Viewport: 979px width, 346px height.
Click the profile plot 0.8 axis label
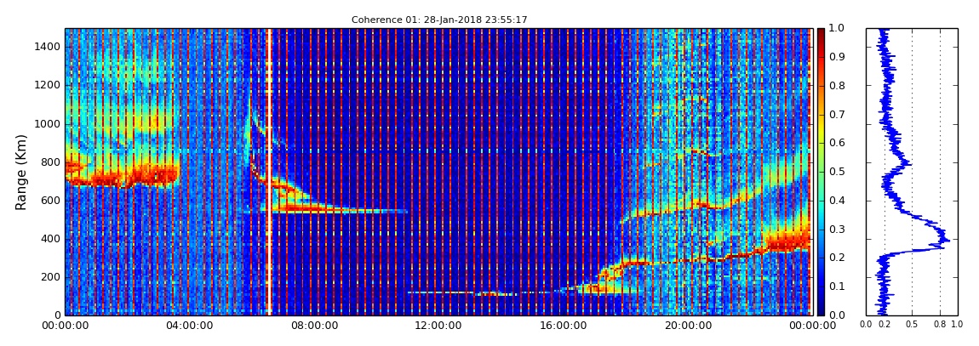(941, 325)
